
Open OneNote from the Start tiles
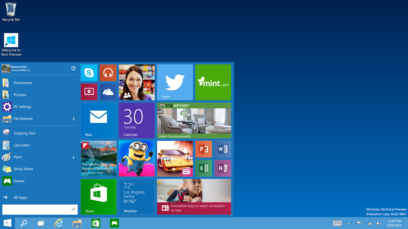223,168
